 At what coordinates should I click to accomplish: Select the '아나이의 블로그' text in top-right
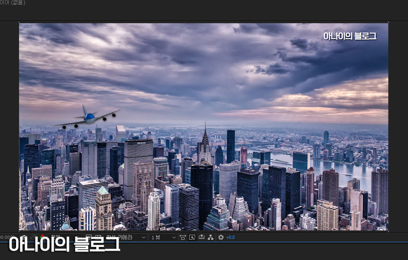tap(350, 36)
